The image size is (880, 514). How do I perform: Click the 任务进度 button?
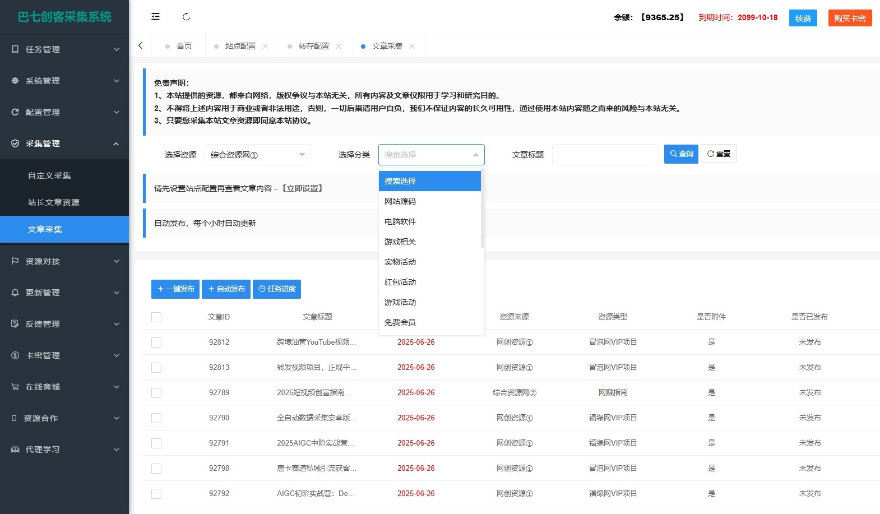pos(277,289)
